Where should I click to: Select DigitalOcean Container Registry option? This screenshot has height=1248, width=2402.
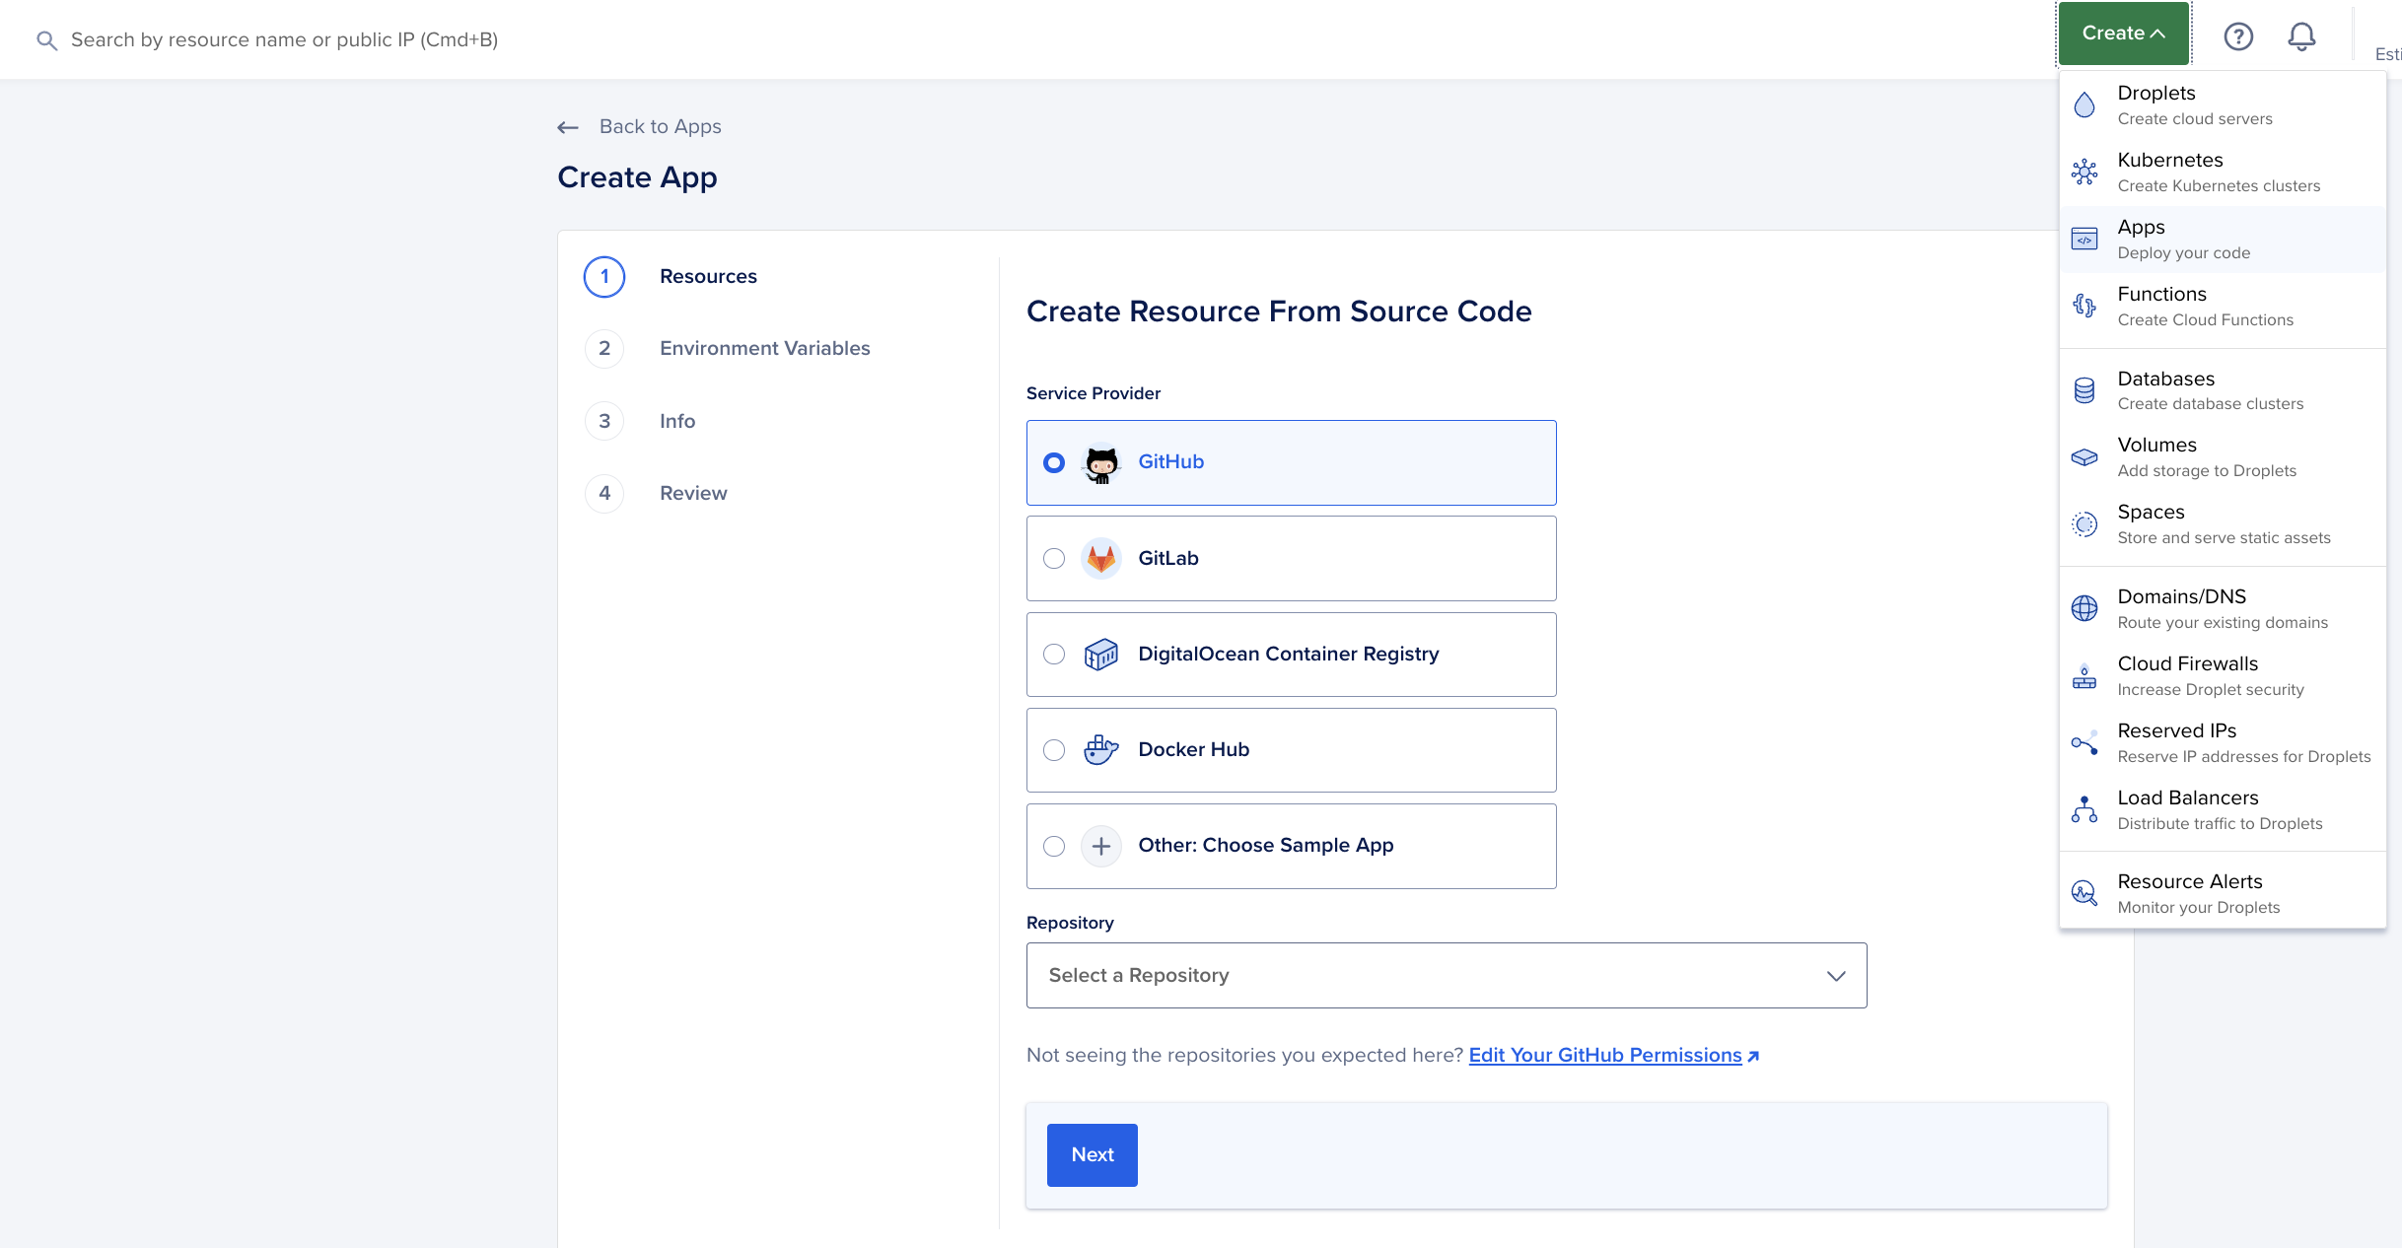[x=1053, y=653]
